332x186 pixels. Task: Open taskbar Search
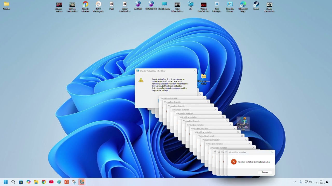click(13, 182)
